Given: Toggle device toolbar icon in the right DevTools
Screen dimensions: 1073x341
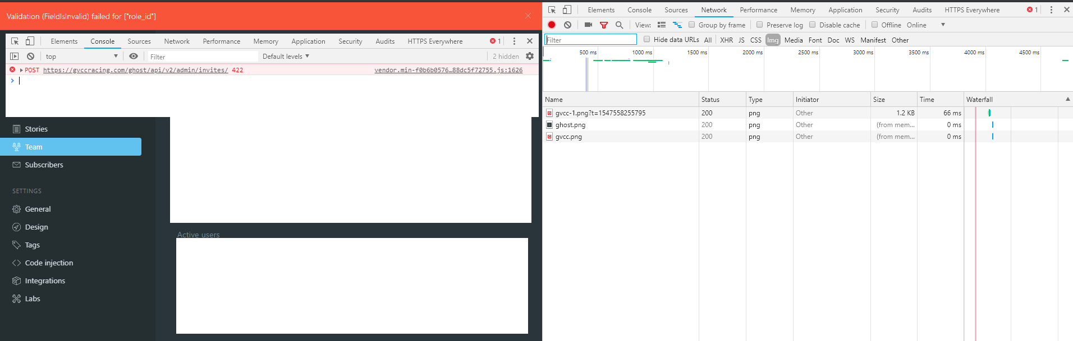Looking at the screenshot, I should tap(567, 10).
